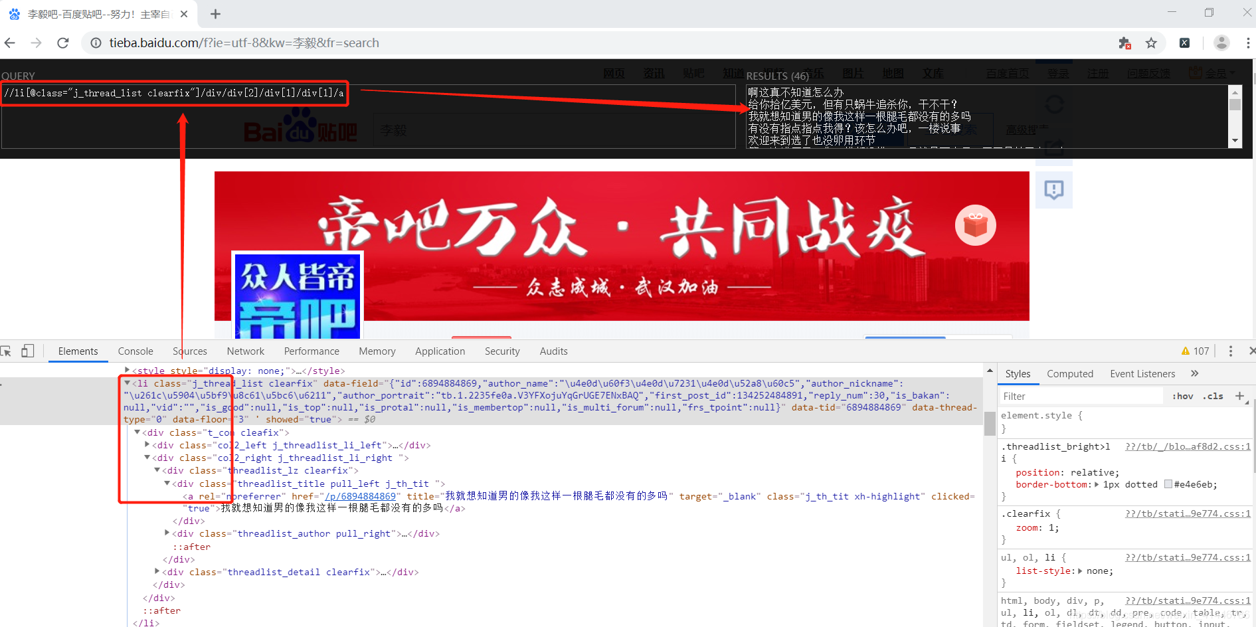Expand the threadlist_author pull_right div

pos(167,533)
